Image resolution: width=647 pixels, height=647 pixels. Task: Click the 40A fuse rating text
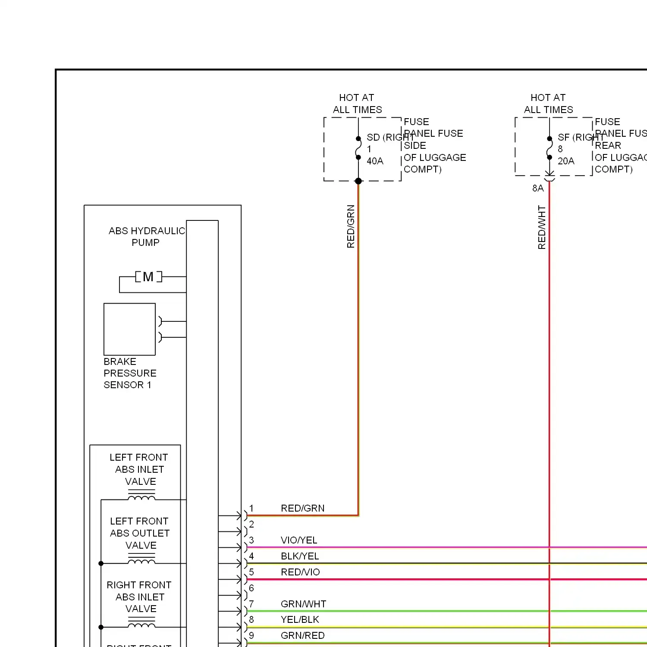point(375,161)
